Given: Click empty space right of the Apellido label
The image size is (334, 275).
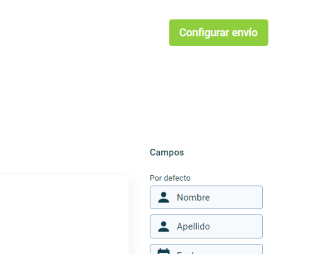Looking at the screenshot, I should coord(235,226).
